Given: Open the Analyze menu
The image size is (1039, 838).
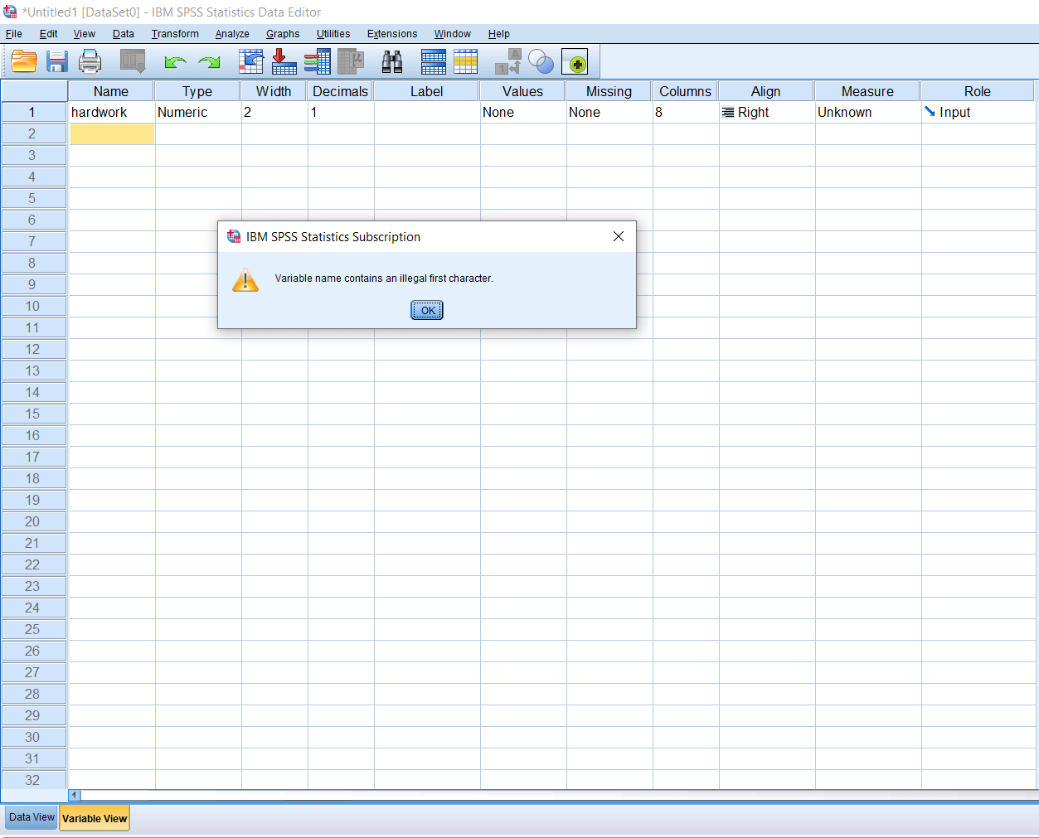Looking at the screenshot, I should 231,34.
